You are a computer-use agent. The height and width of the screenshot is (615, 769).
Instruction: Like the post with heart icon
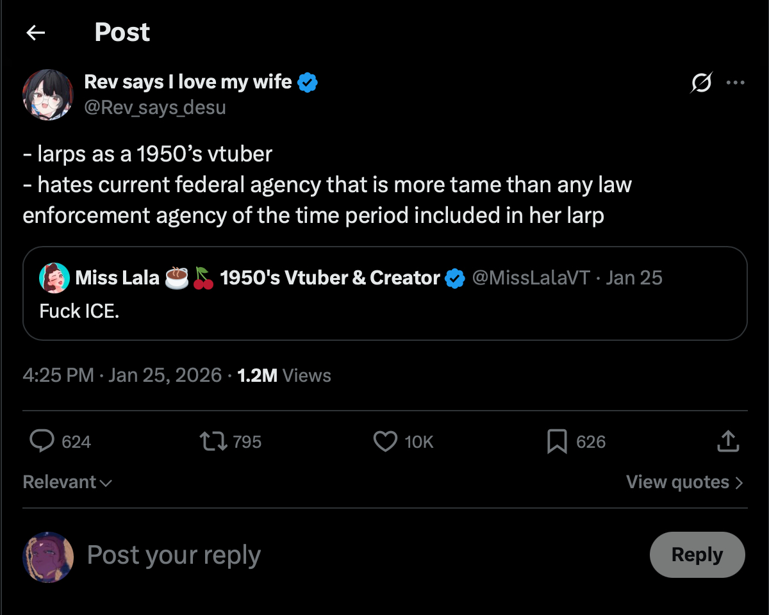coord(385,441)
